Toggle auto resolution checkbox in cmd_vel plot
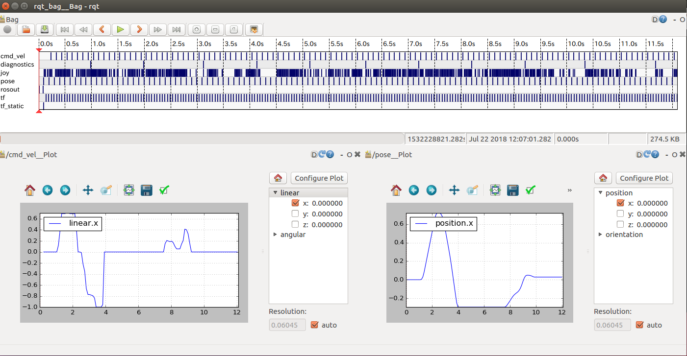The width and height of the screenshot is (687, 356). click(315, 325)
